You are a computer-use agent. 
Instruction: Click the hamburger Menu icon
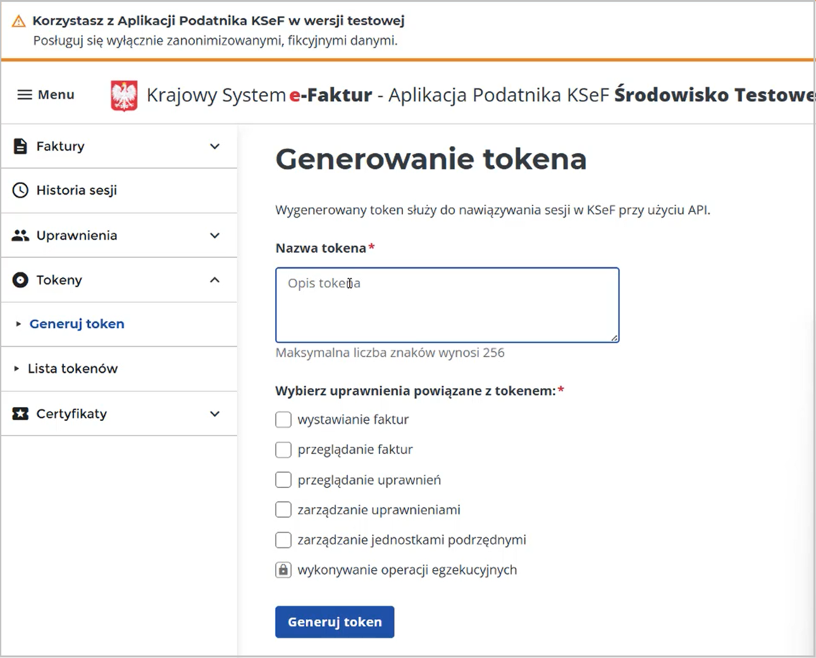click(x=25, y=95)
